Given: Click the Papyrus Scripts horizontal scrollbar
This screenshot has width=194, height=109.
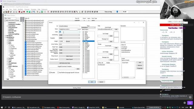Looking at the screenshot, I should click(x=128, y=78).
